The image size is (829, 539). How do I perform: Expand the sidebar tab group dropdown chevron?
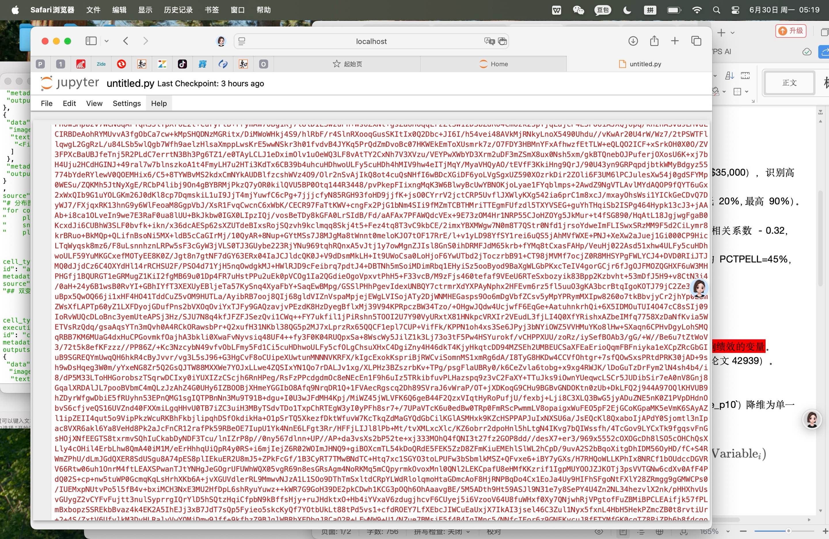[x=107, y=41]
